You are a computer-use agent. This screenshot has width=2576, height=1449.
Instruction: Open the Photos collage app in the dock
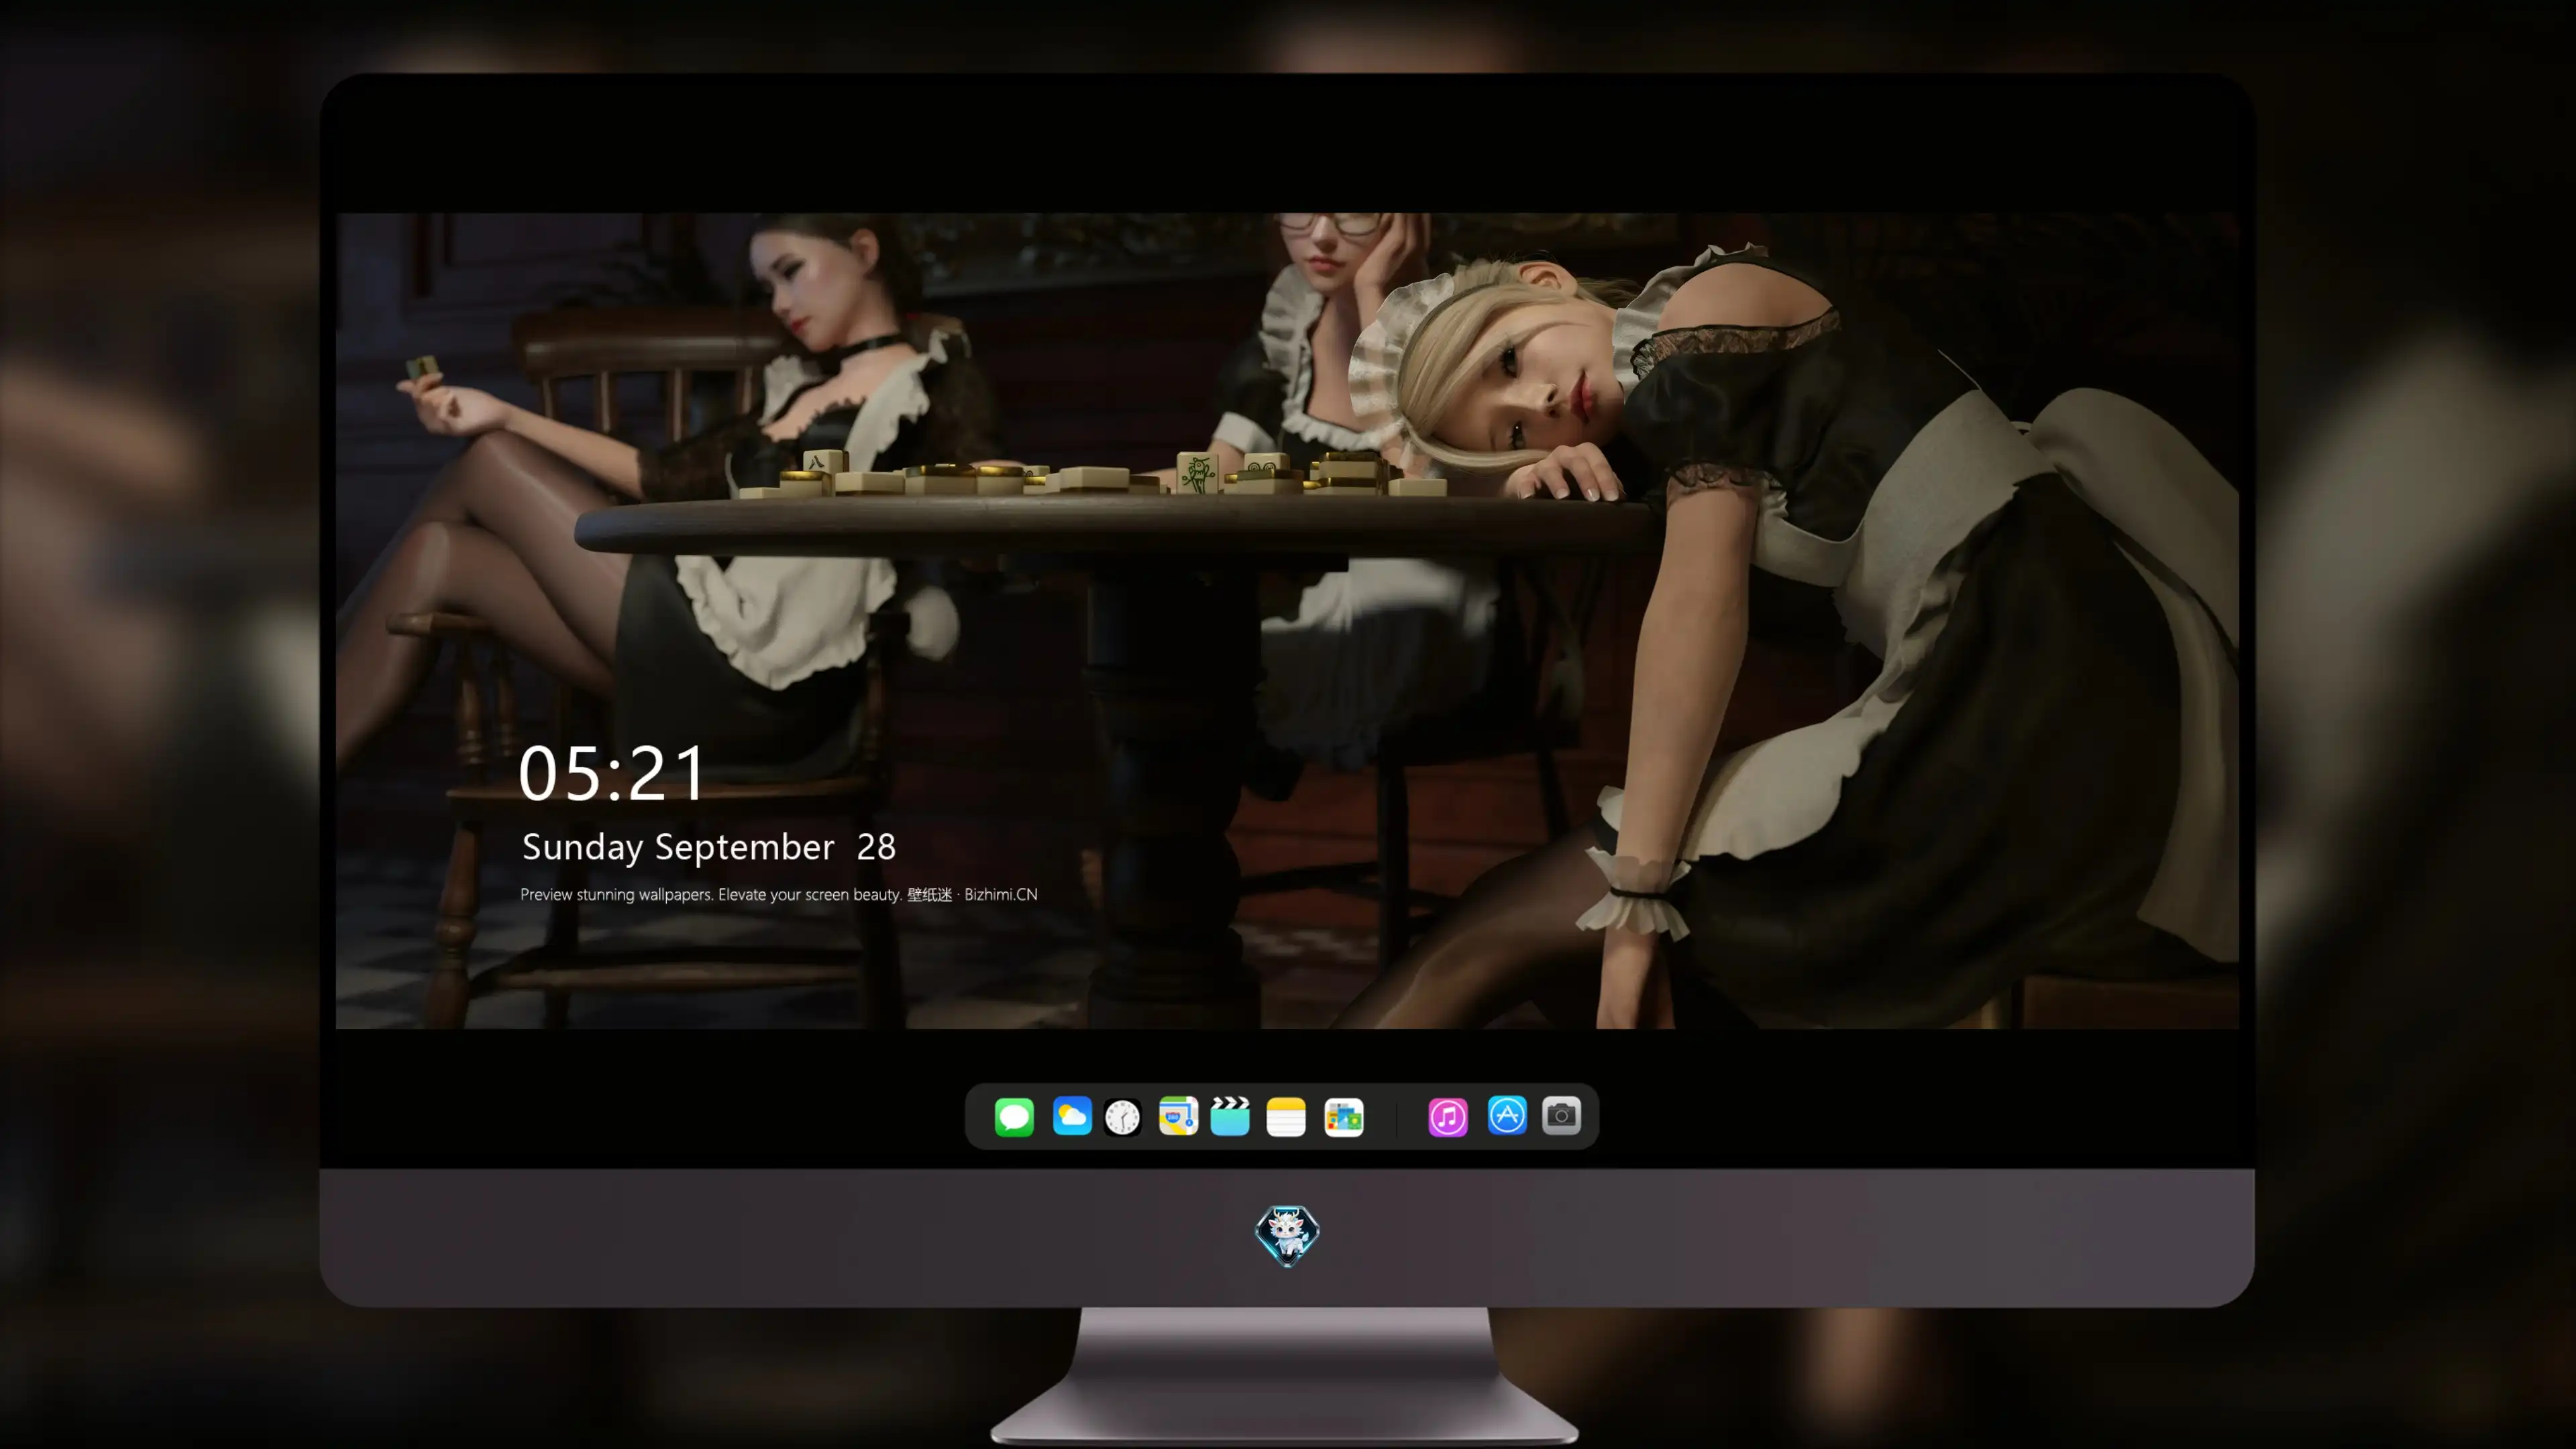[x=1343, y=1117]
